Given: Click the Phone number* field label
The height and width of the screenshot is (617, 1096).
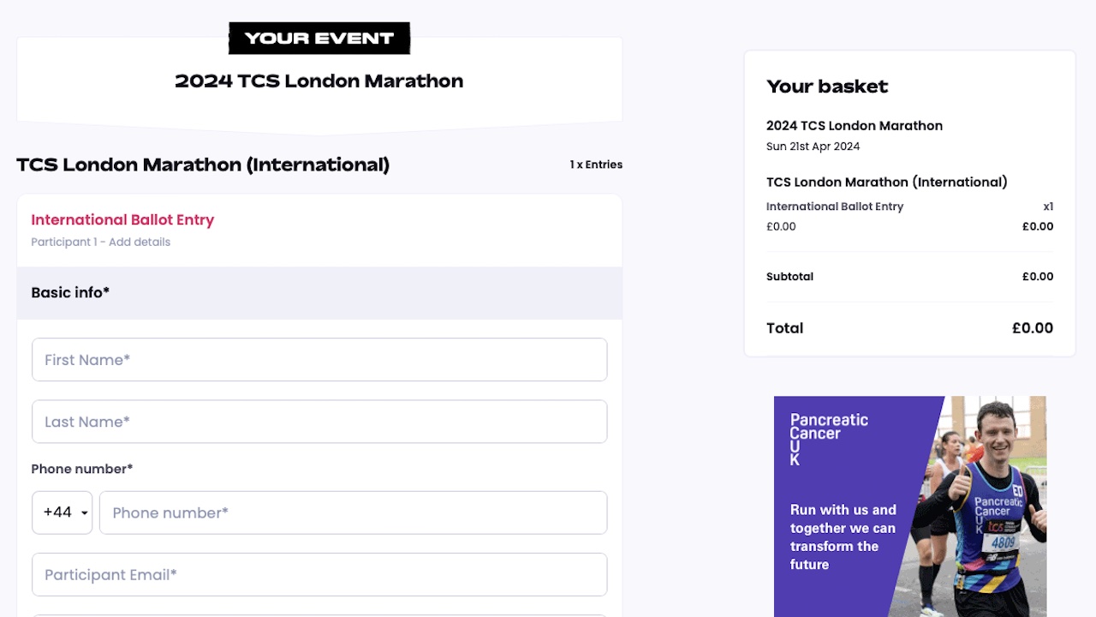Looking at the screenshot, I should pos(82,469).
